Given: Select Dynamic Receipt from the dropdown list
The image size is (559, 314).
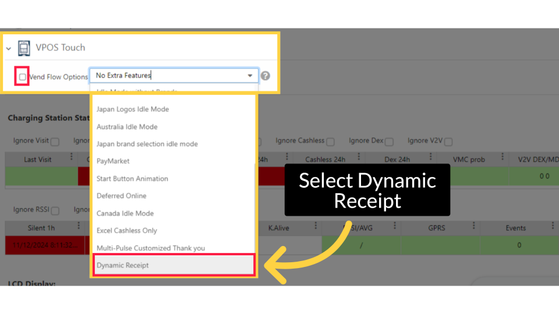Looking at the screenshot, I should click(x=174, y=265).
